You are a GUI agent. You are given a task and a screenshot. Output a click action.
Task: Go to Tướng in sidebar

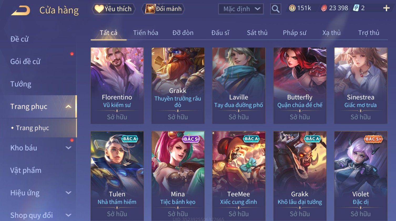pos(21,84)
